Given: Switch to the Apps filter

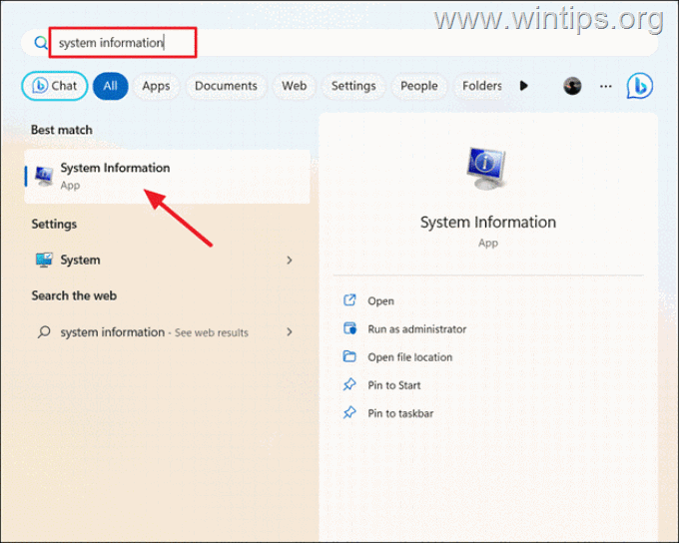Looking at the screenshot, I should [x=156, y=86].
